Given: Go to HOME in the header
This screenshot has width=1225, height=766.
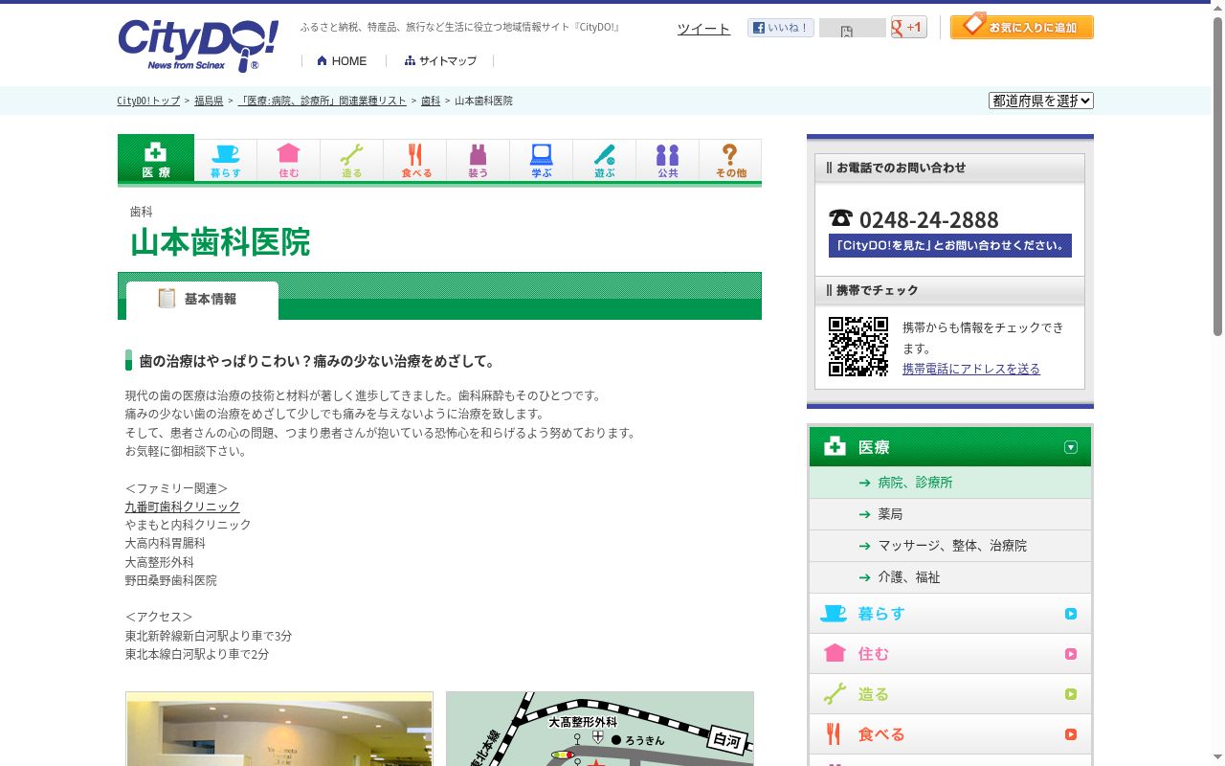Looking at the screenshot, I should tap(343, 60).
